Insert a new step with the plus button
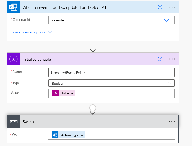Image resolution: width=192 pixels, height=146 pixels. tap(93, 108)
